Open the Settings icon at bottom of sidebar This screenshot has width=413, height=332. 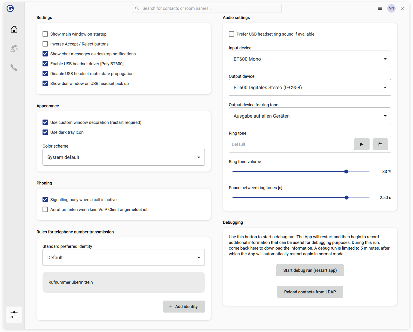coord(14,315)
